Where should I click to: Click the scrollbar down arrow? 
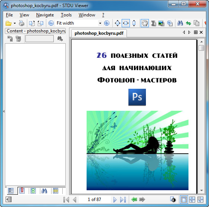[x=202, y=191]
